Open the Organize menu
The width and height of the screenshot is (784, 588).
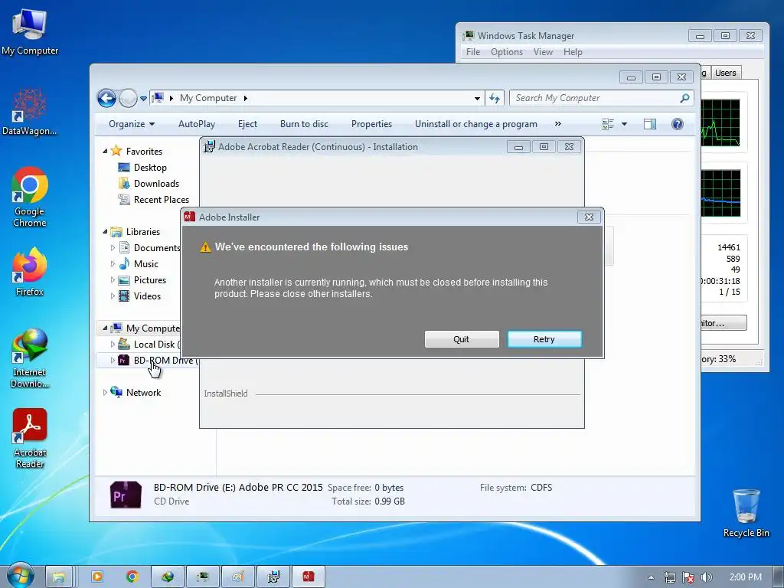tap(132, 124)
